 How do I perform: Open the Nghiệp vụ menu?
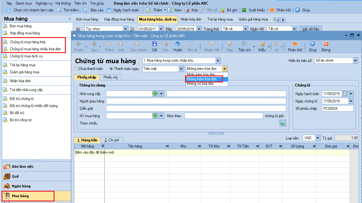(x=44, y=3)
